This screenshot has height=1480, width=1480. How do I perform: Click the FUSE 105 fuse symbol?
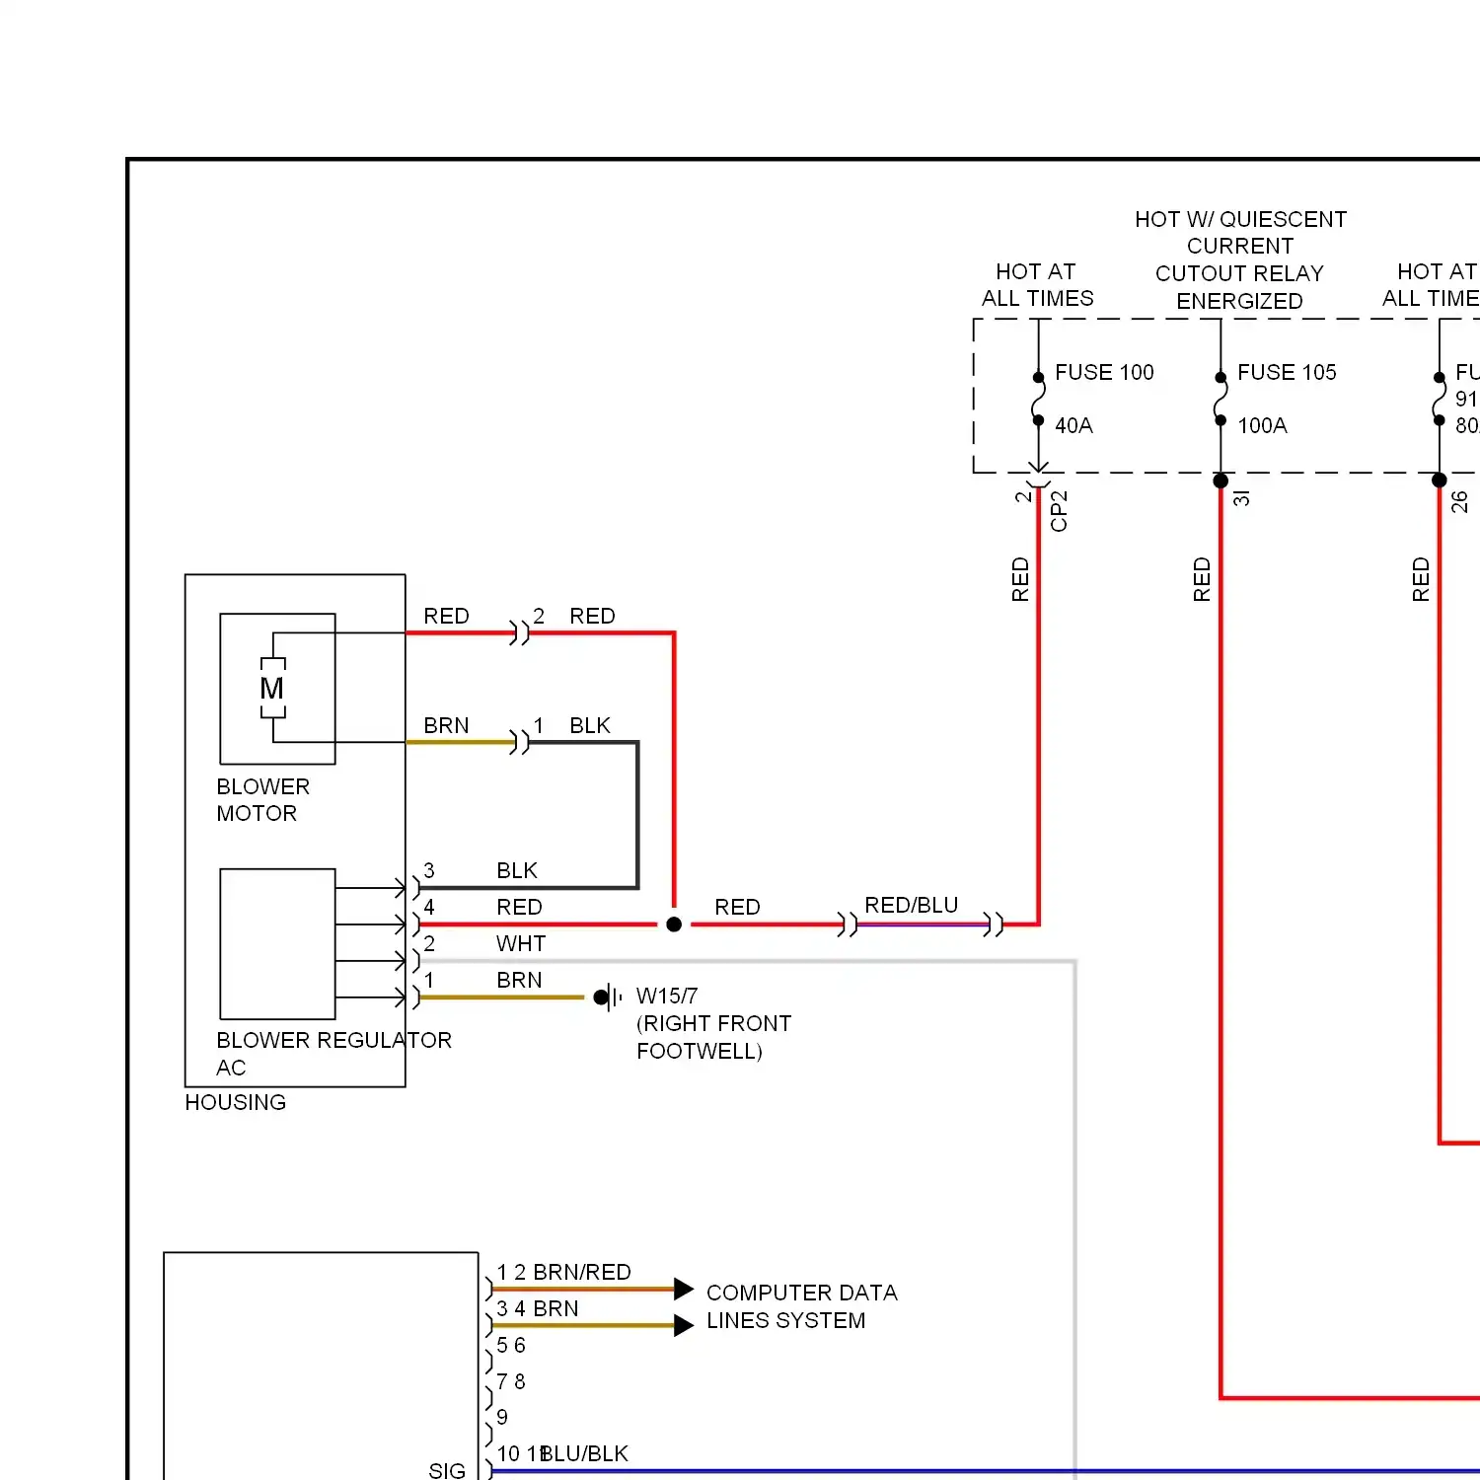1221,399
